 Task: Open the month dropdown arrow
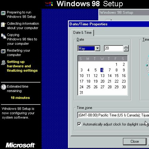tap(97, 48)
